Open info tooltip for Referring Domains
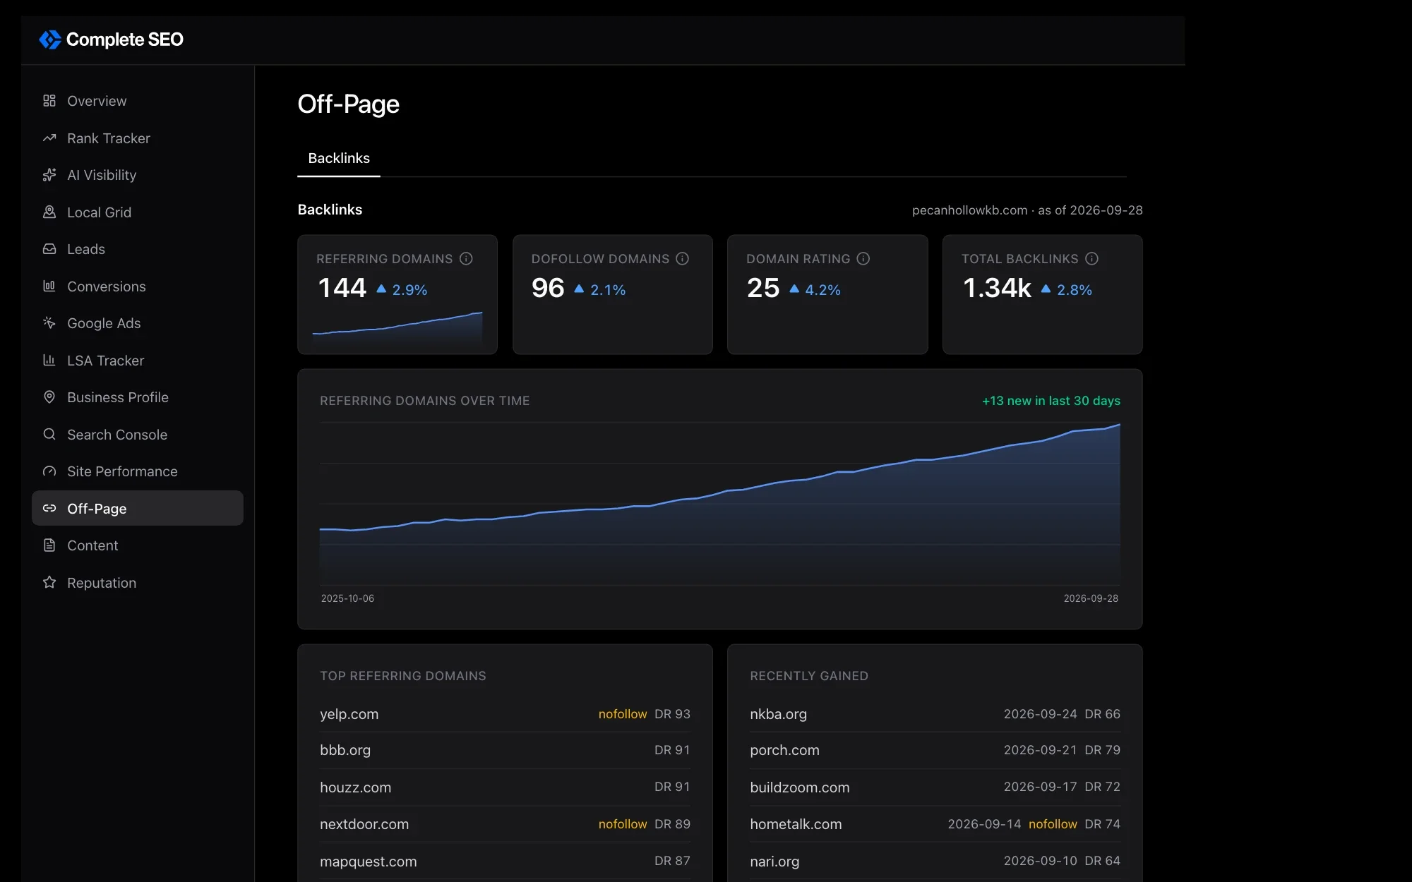 point(466,259)
